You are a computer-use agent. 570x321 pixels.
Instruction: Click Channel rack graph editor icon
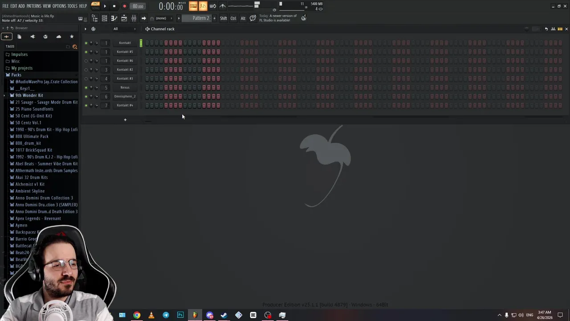[x=553, y=29]
